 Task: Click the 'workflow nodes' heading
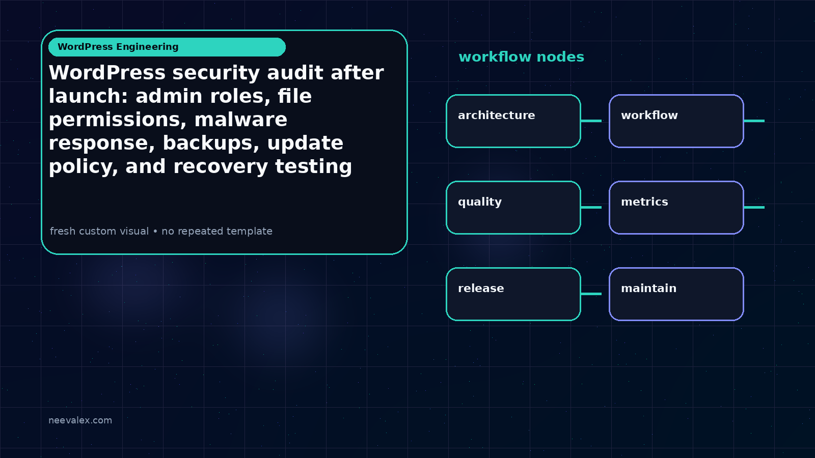pos(521,57)
